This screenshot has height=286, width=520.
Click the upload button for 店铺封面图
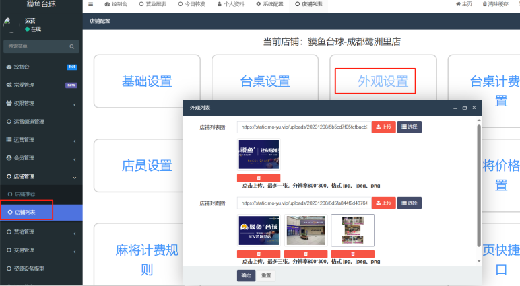[x=384, y=203]
